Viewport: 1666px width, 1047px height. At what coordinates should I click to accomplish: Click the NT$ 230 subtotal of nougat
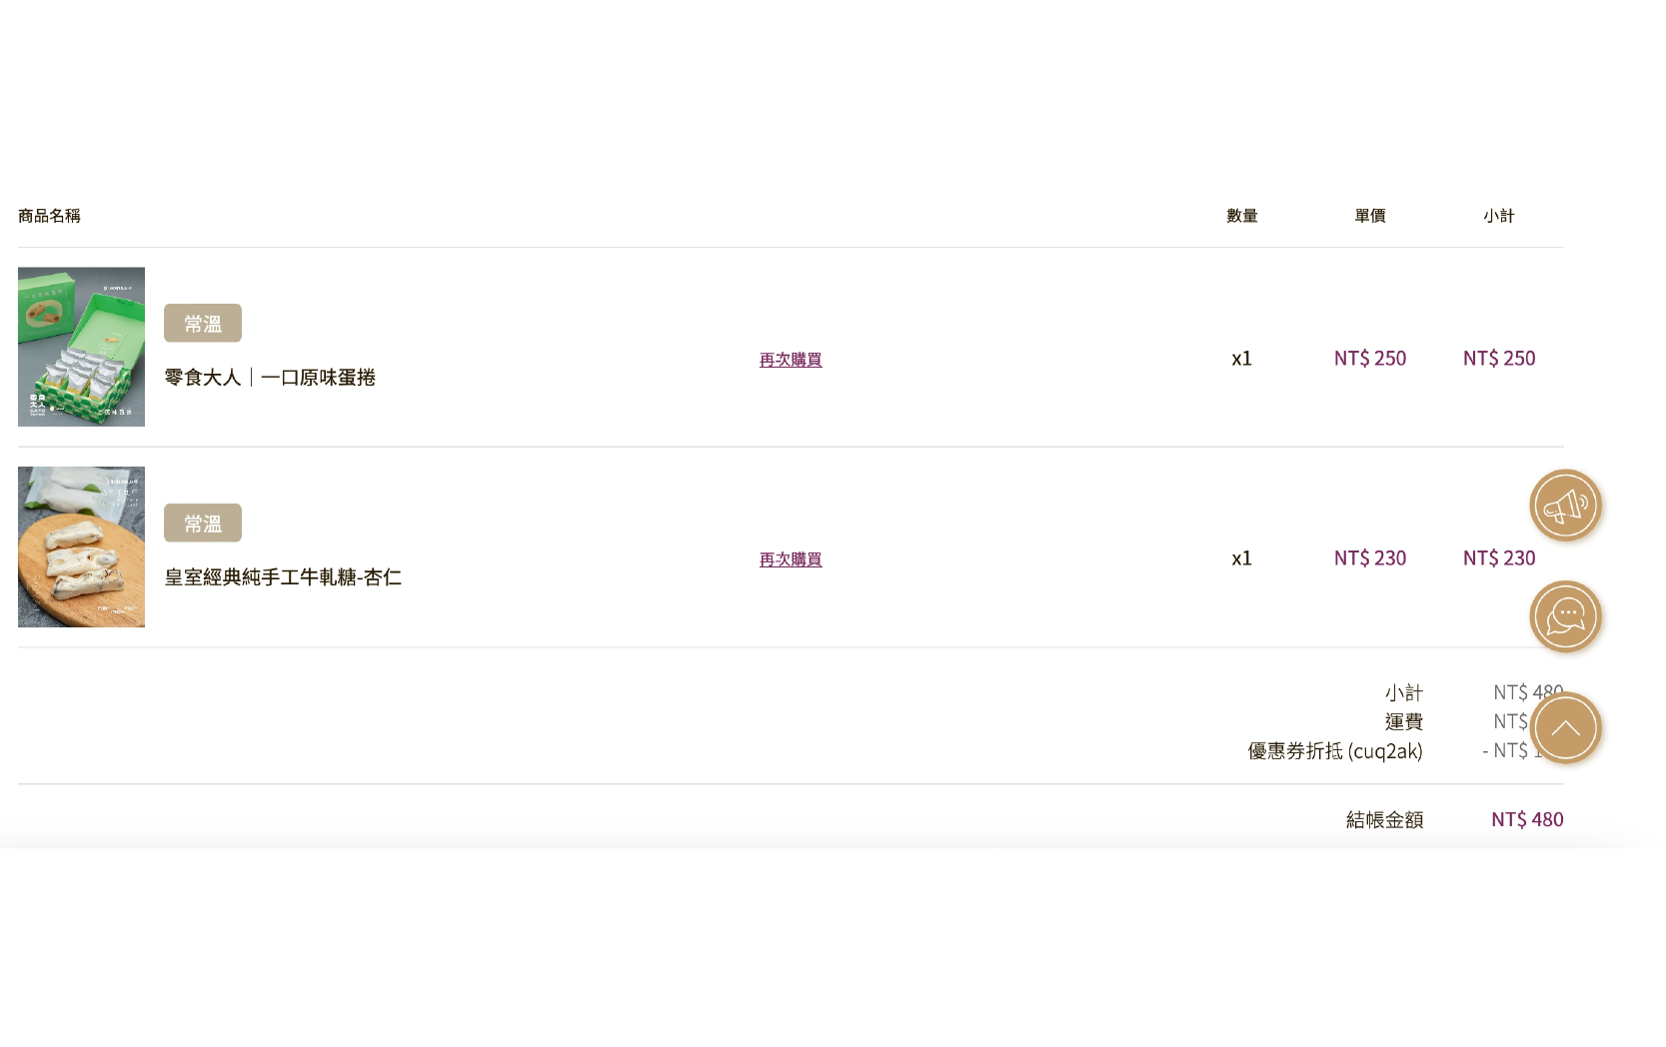click(x=1499, y=557)
